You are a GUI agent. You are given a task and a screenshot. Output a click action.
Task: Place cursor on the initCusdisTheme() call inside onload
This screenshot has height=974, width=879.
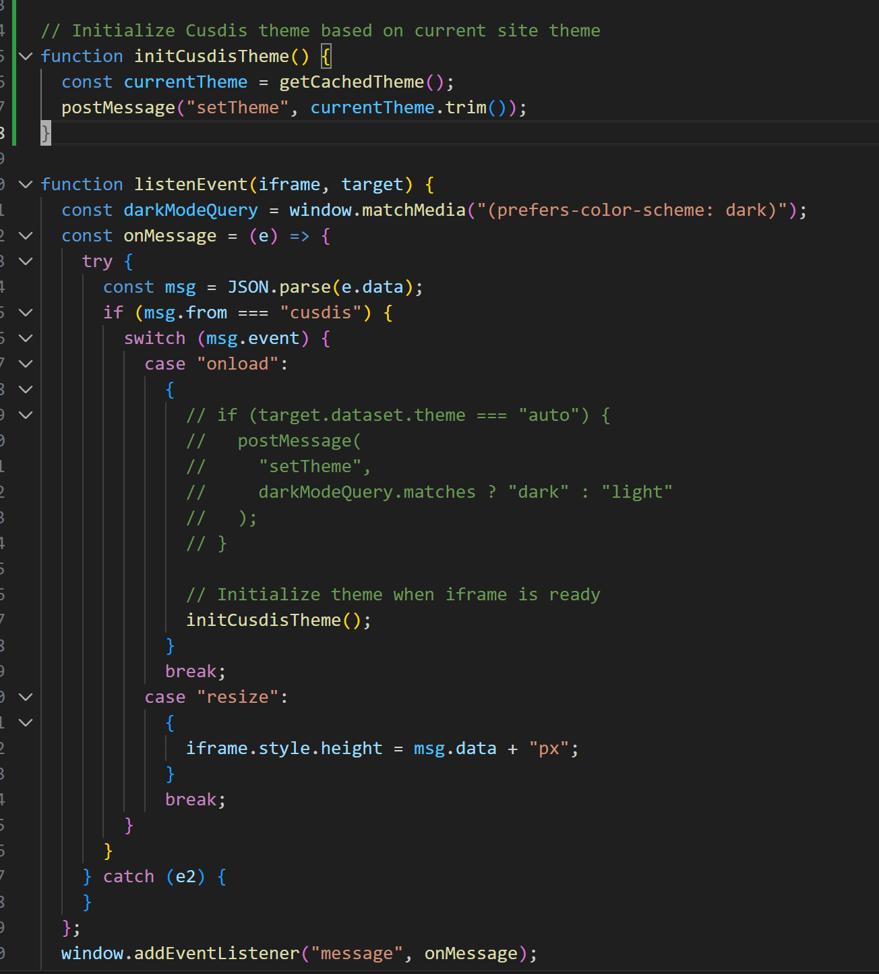(x=263, y=620)
